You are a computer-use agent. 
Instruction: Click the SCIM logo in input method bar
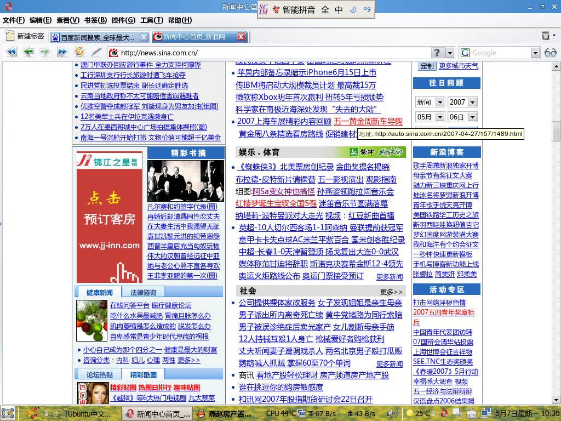point(264,9)
